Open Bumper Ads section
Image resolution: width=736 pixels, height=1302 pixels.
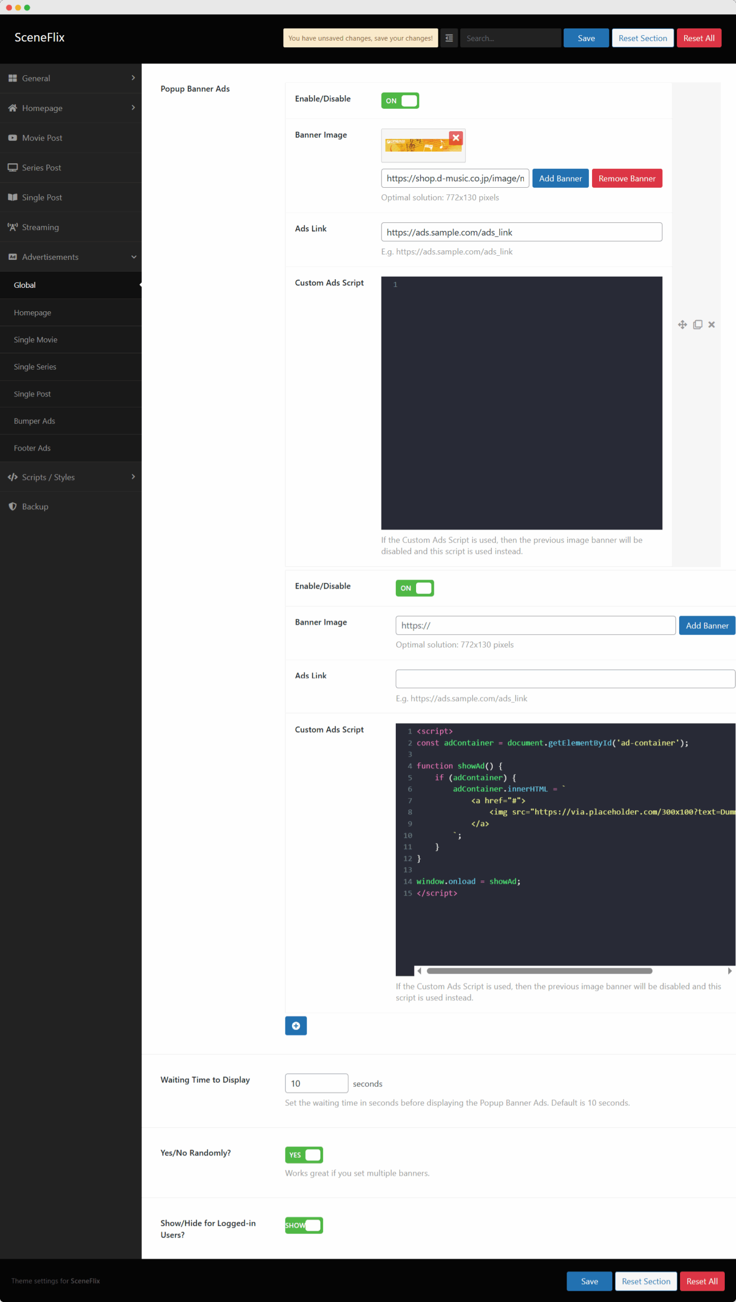click(71, 421)
